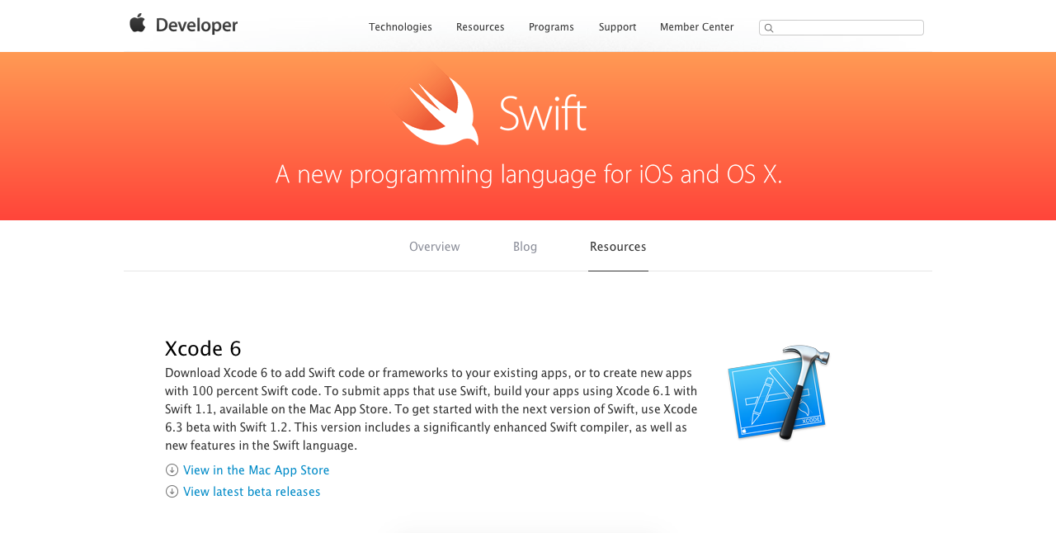Click the download arrow beside beta releases

(x=172, y=492)
